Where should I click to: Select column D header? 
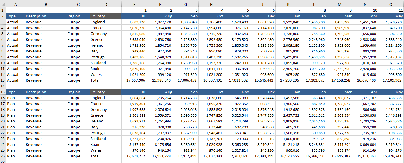(106, 4)
